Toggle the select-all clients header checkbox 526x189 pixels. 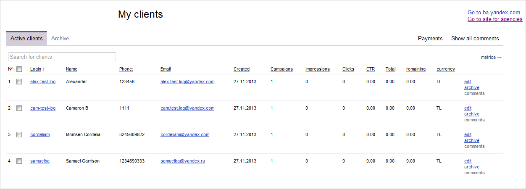[19, 69]
